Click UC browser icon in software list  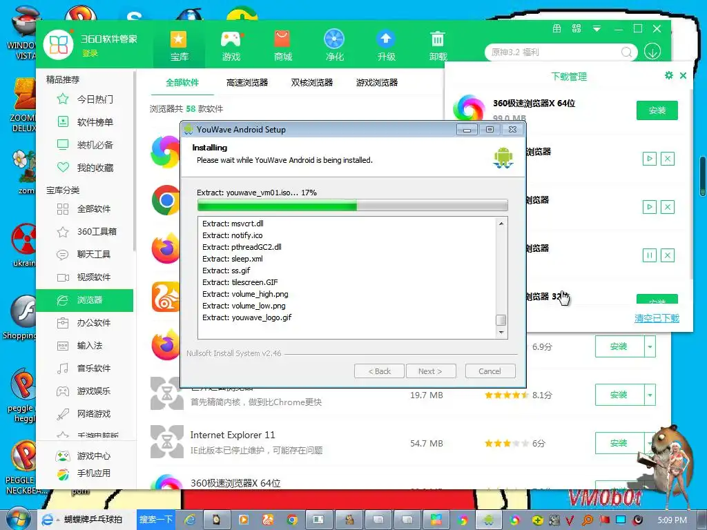(166, 297)
